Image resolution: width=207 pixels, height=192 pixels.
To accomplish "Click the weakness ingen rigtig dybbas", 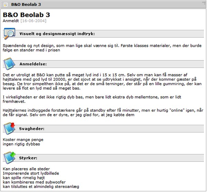I will tap(21, 144).
